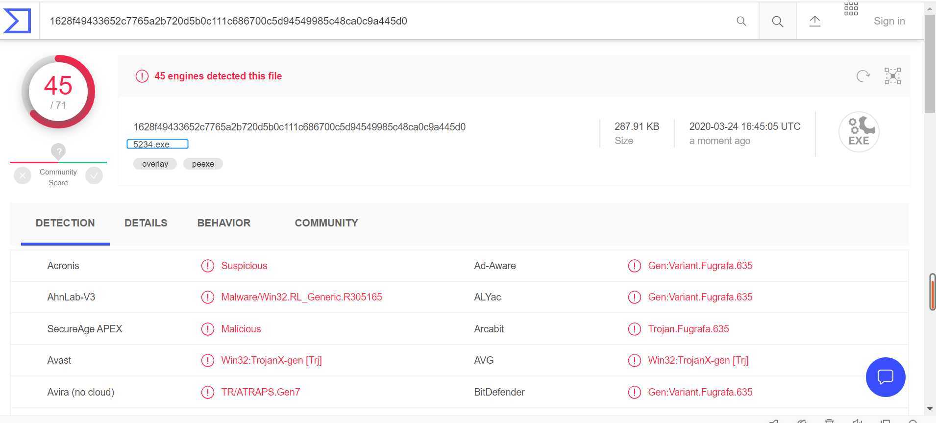
Task: Select the Trojan.Fugrafa.635 result
Action: point(689,329)
